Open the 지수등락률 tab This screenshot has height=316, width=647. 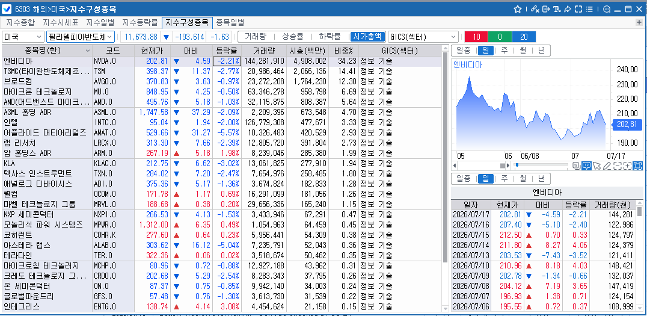(140, 22)
